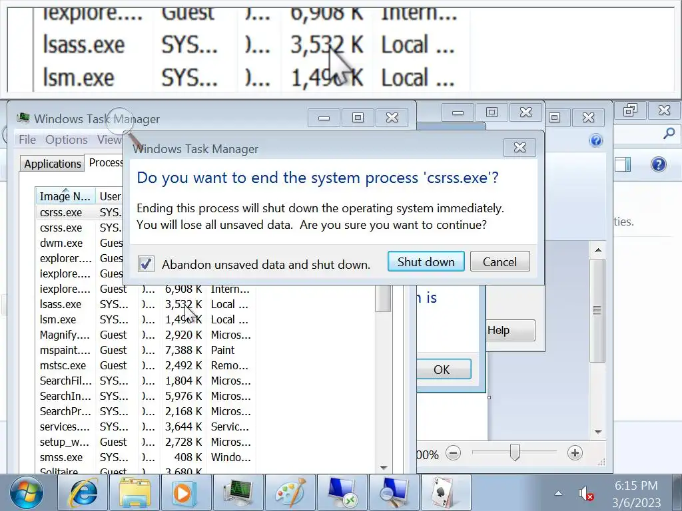Image resolution: width=682 pixels, height=511 pixels.
Task: Click the 7,388 K memory value
Action: [184, 350]
